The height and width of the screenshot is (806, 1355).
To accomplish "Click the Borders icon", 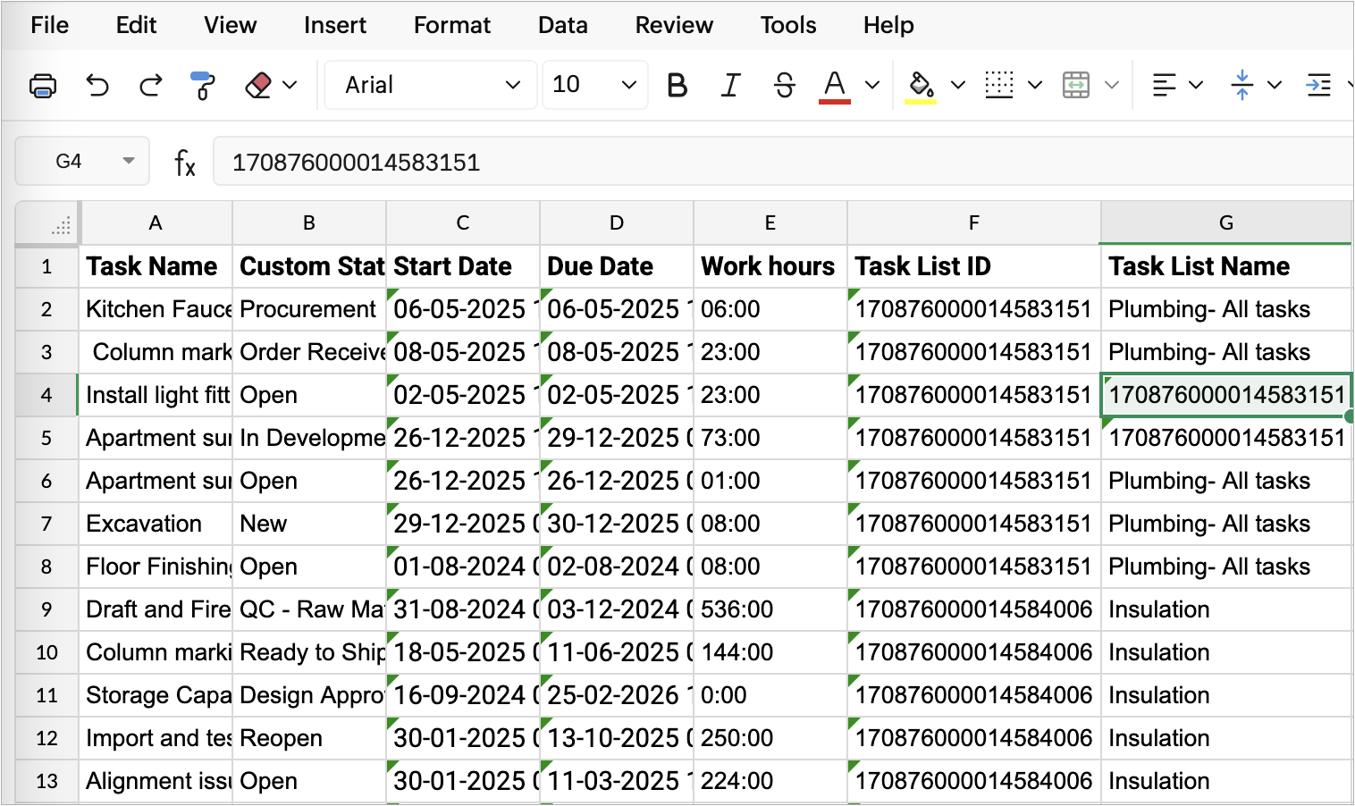I will (998, 86).
